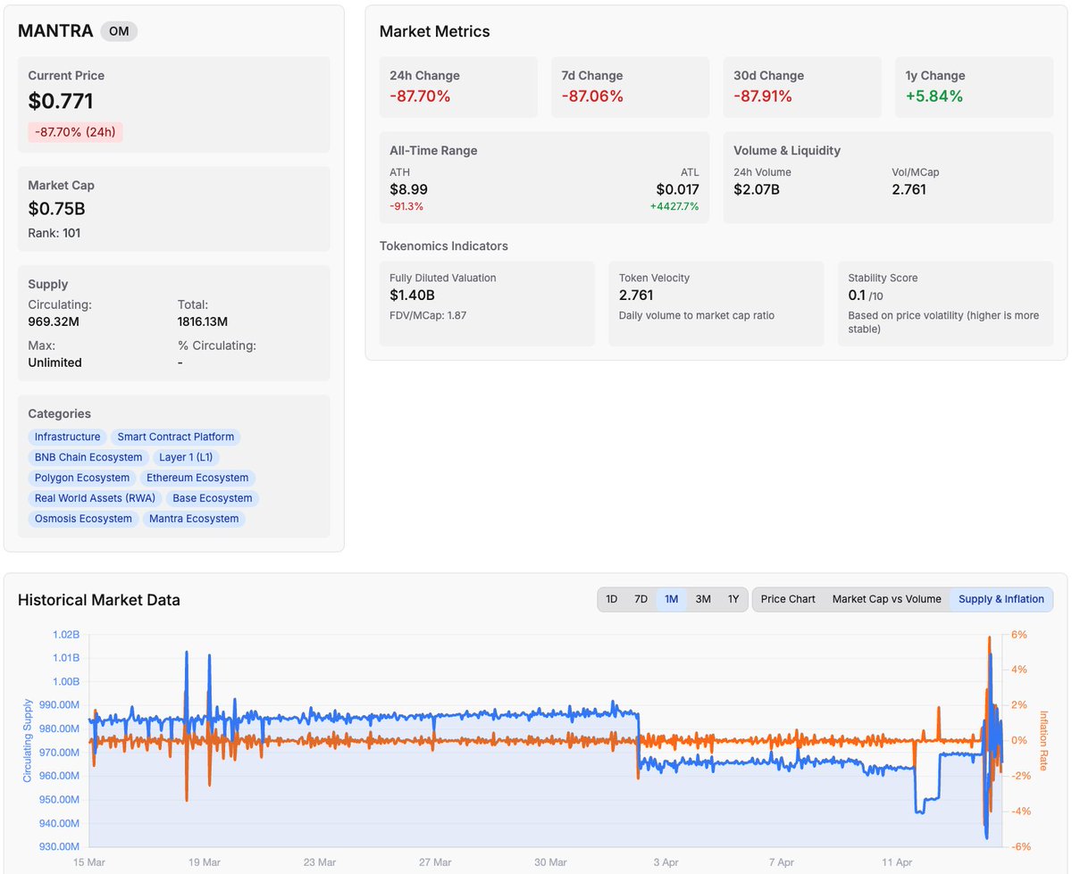Image resolution: width=1072 pixels, height=874 pixels.
Task: Select the 1D time range
Action: tap(612, 599)
